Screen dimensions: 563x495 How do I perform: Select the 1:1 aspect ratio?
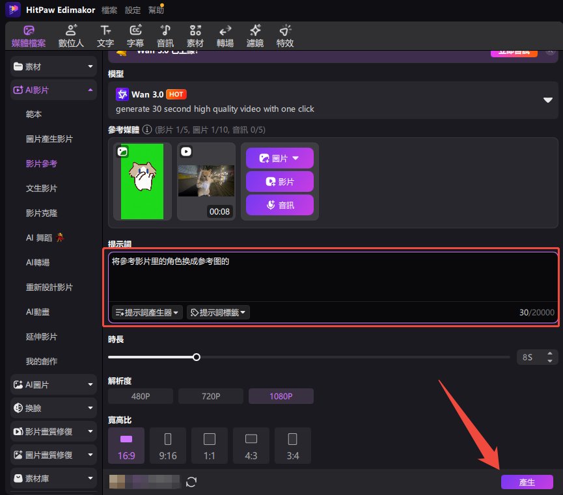click(x=210, y=446)
